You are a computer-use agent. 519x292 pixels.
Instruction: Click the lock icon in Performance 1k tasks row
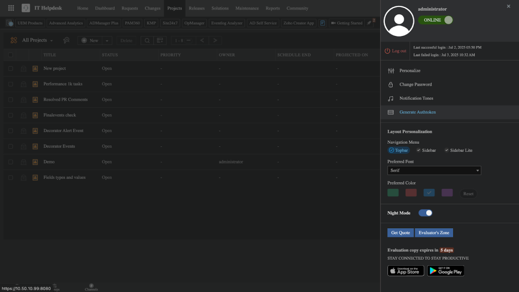23,84
